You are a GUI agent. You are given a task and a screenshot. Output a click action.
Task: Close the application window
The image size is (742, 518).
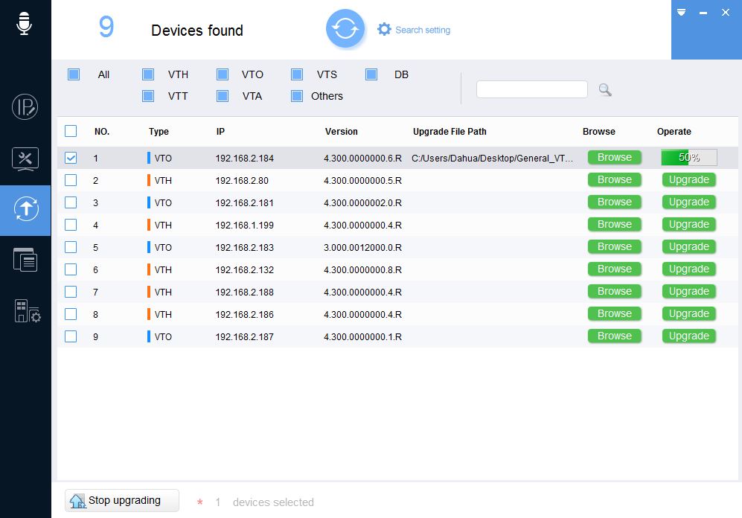coord(726,13)
